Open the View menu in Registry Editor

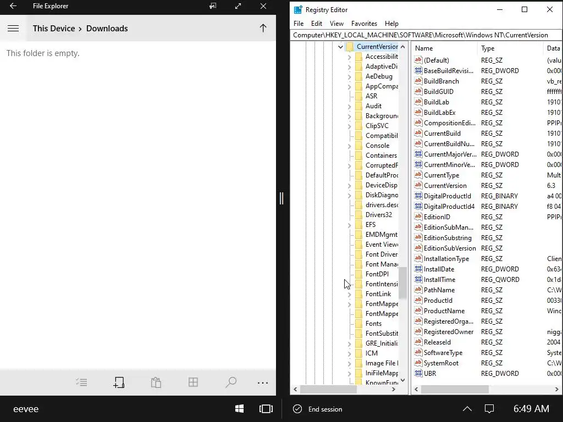[x=336, y=23]
